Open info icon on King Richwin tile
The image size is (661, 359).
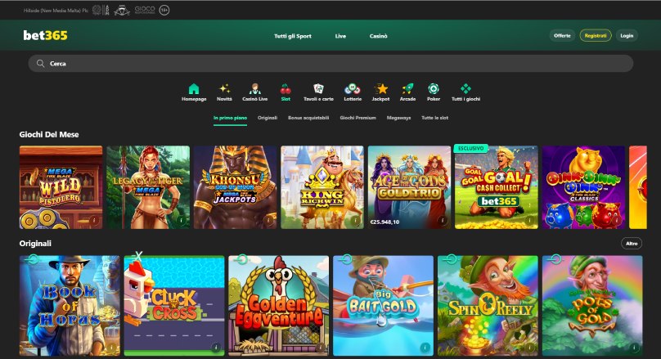tap(355, 220)
